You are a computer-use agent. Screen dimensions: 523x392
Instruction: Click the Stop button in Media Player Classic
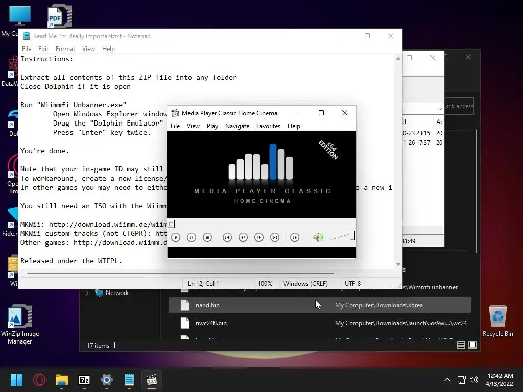click(x=207, y=237)
